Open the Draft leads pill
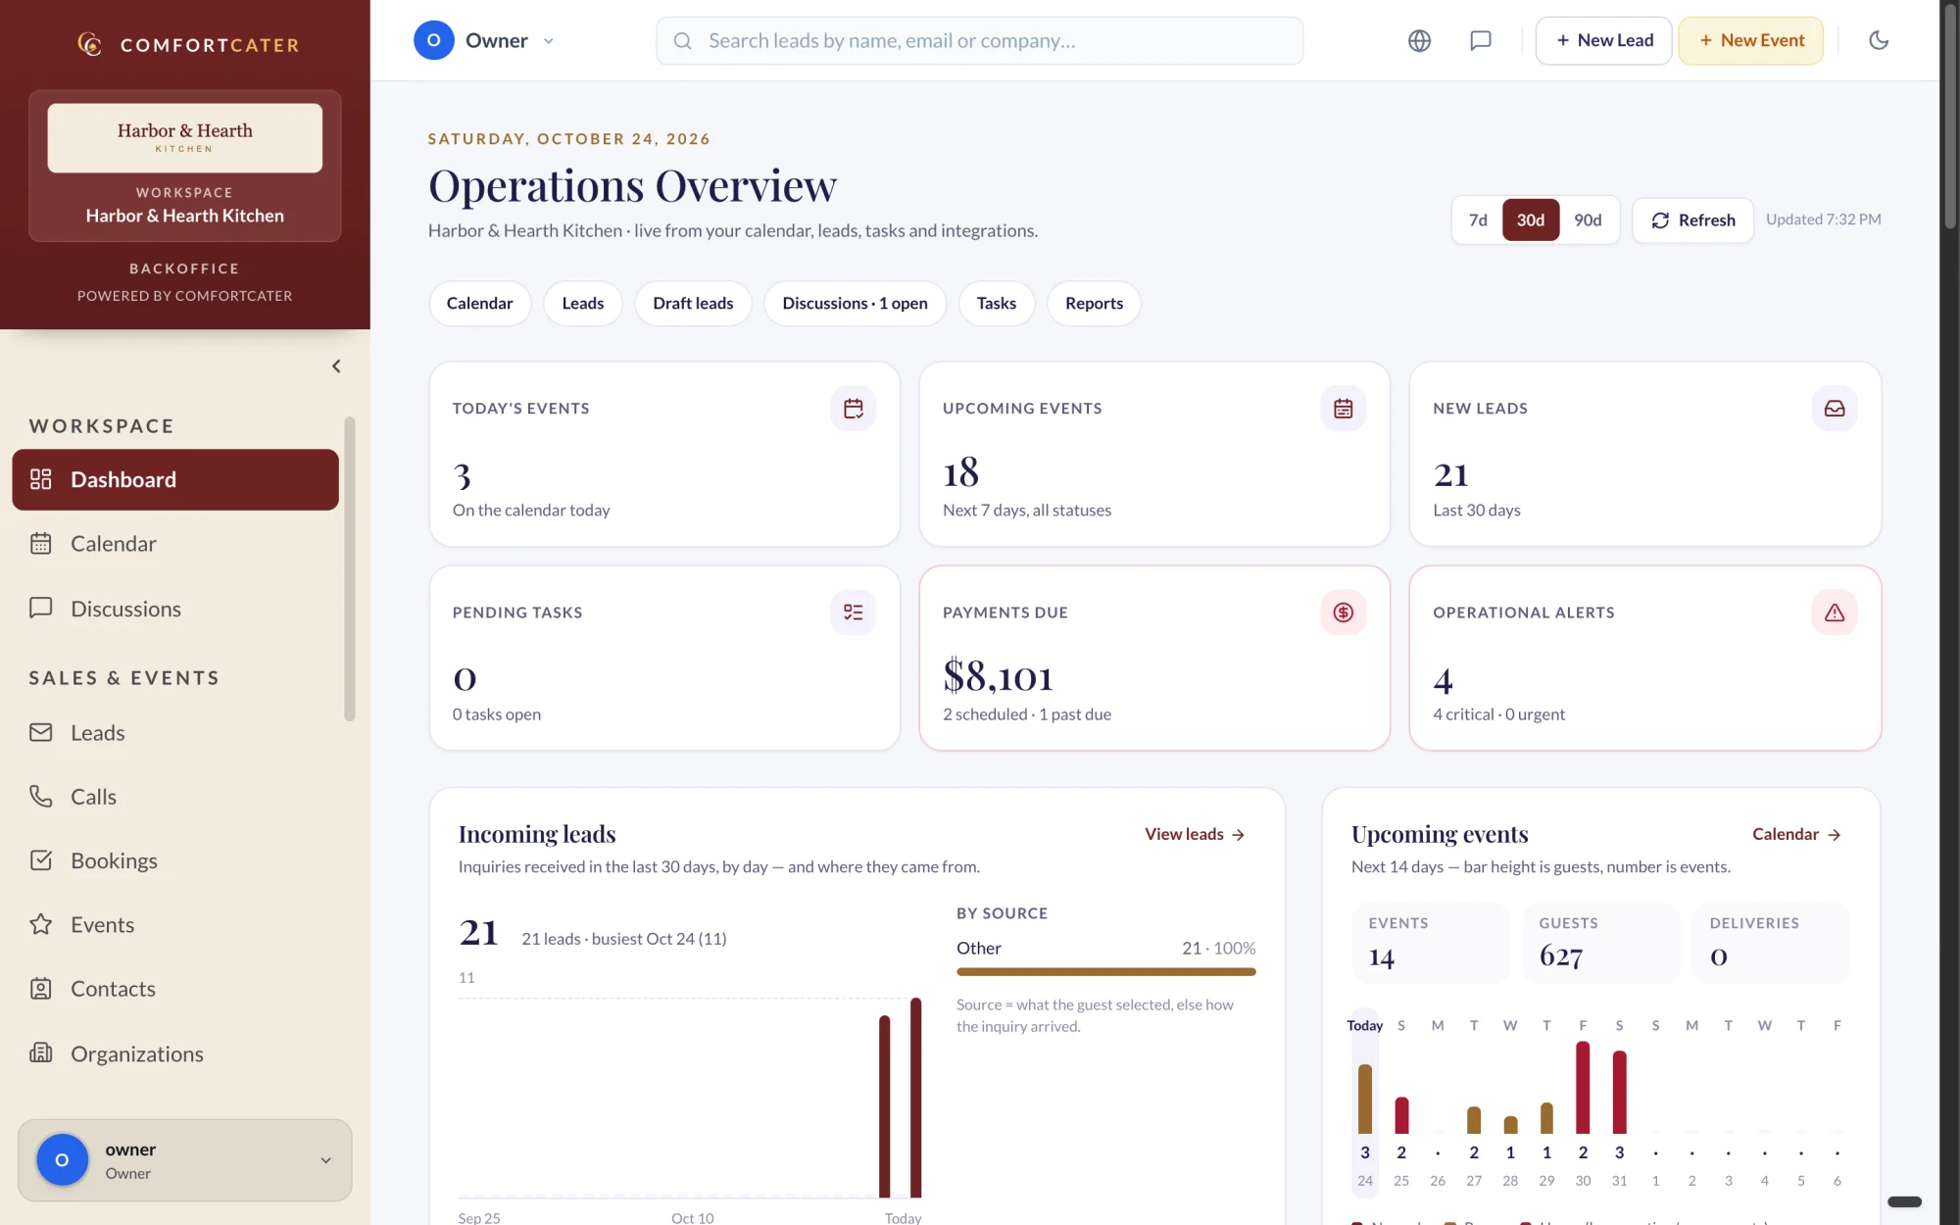Viewport: 1960px width, 1225px height. click(693, 304)
